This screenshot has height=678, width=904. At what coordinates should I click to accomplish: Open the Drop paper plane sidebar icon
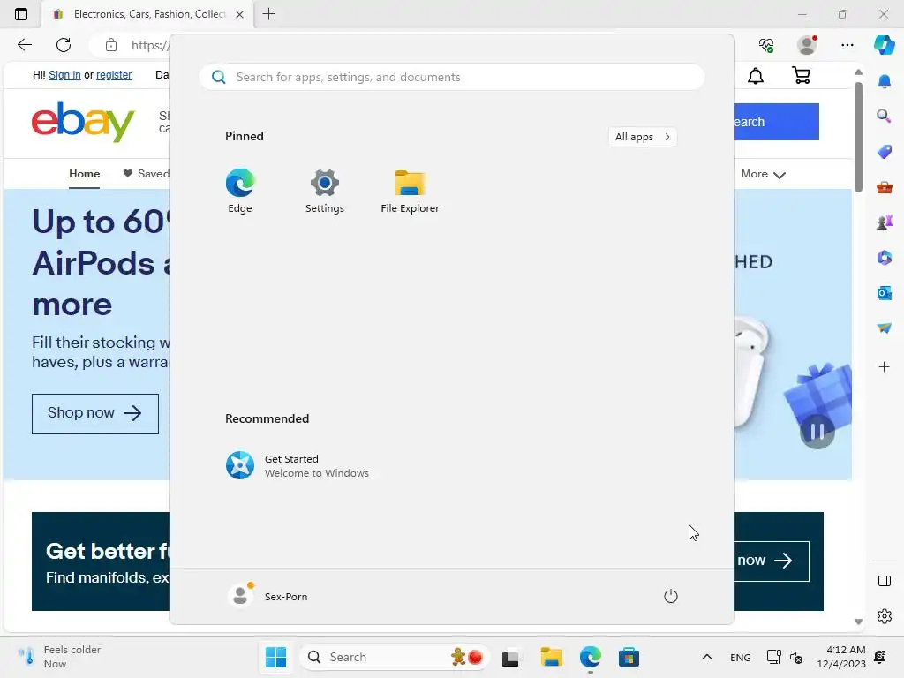click(x=884, y=328)
